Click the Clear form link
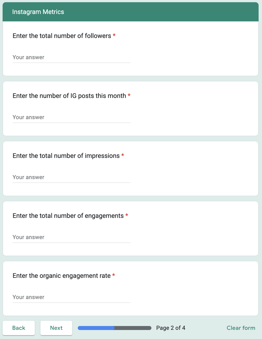 pyautogui.click(x=241, y=328)
